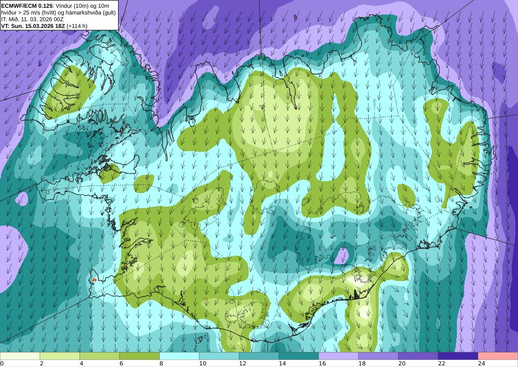The width and height of the screenshot is (518, 367).
Task: Click the legend label "16"
Action: pyautogui.click(x=322, y=363)
